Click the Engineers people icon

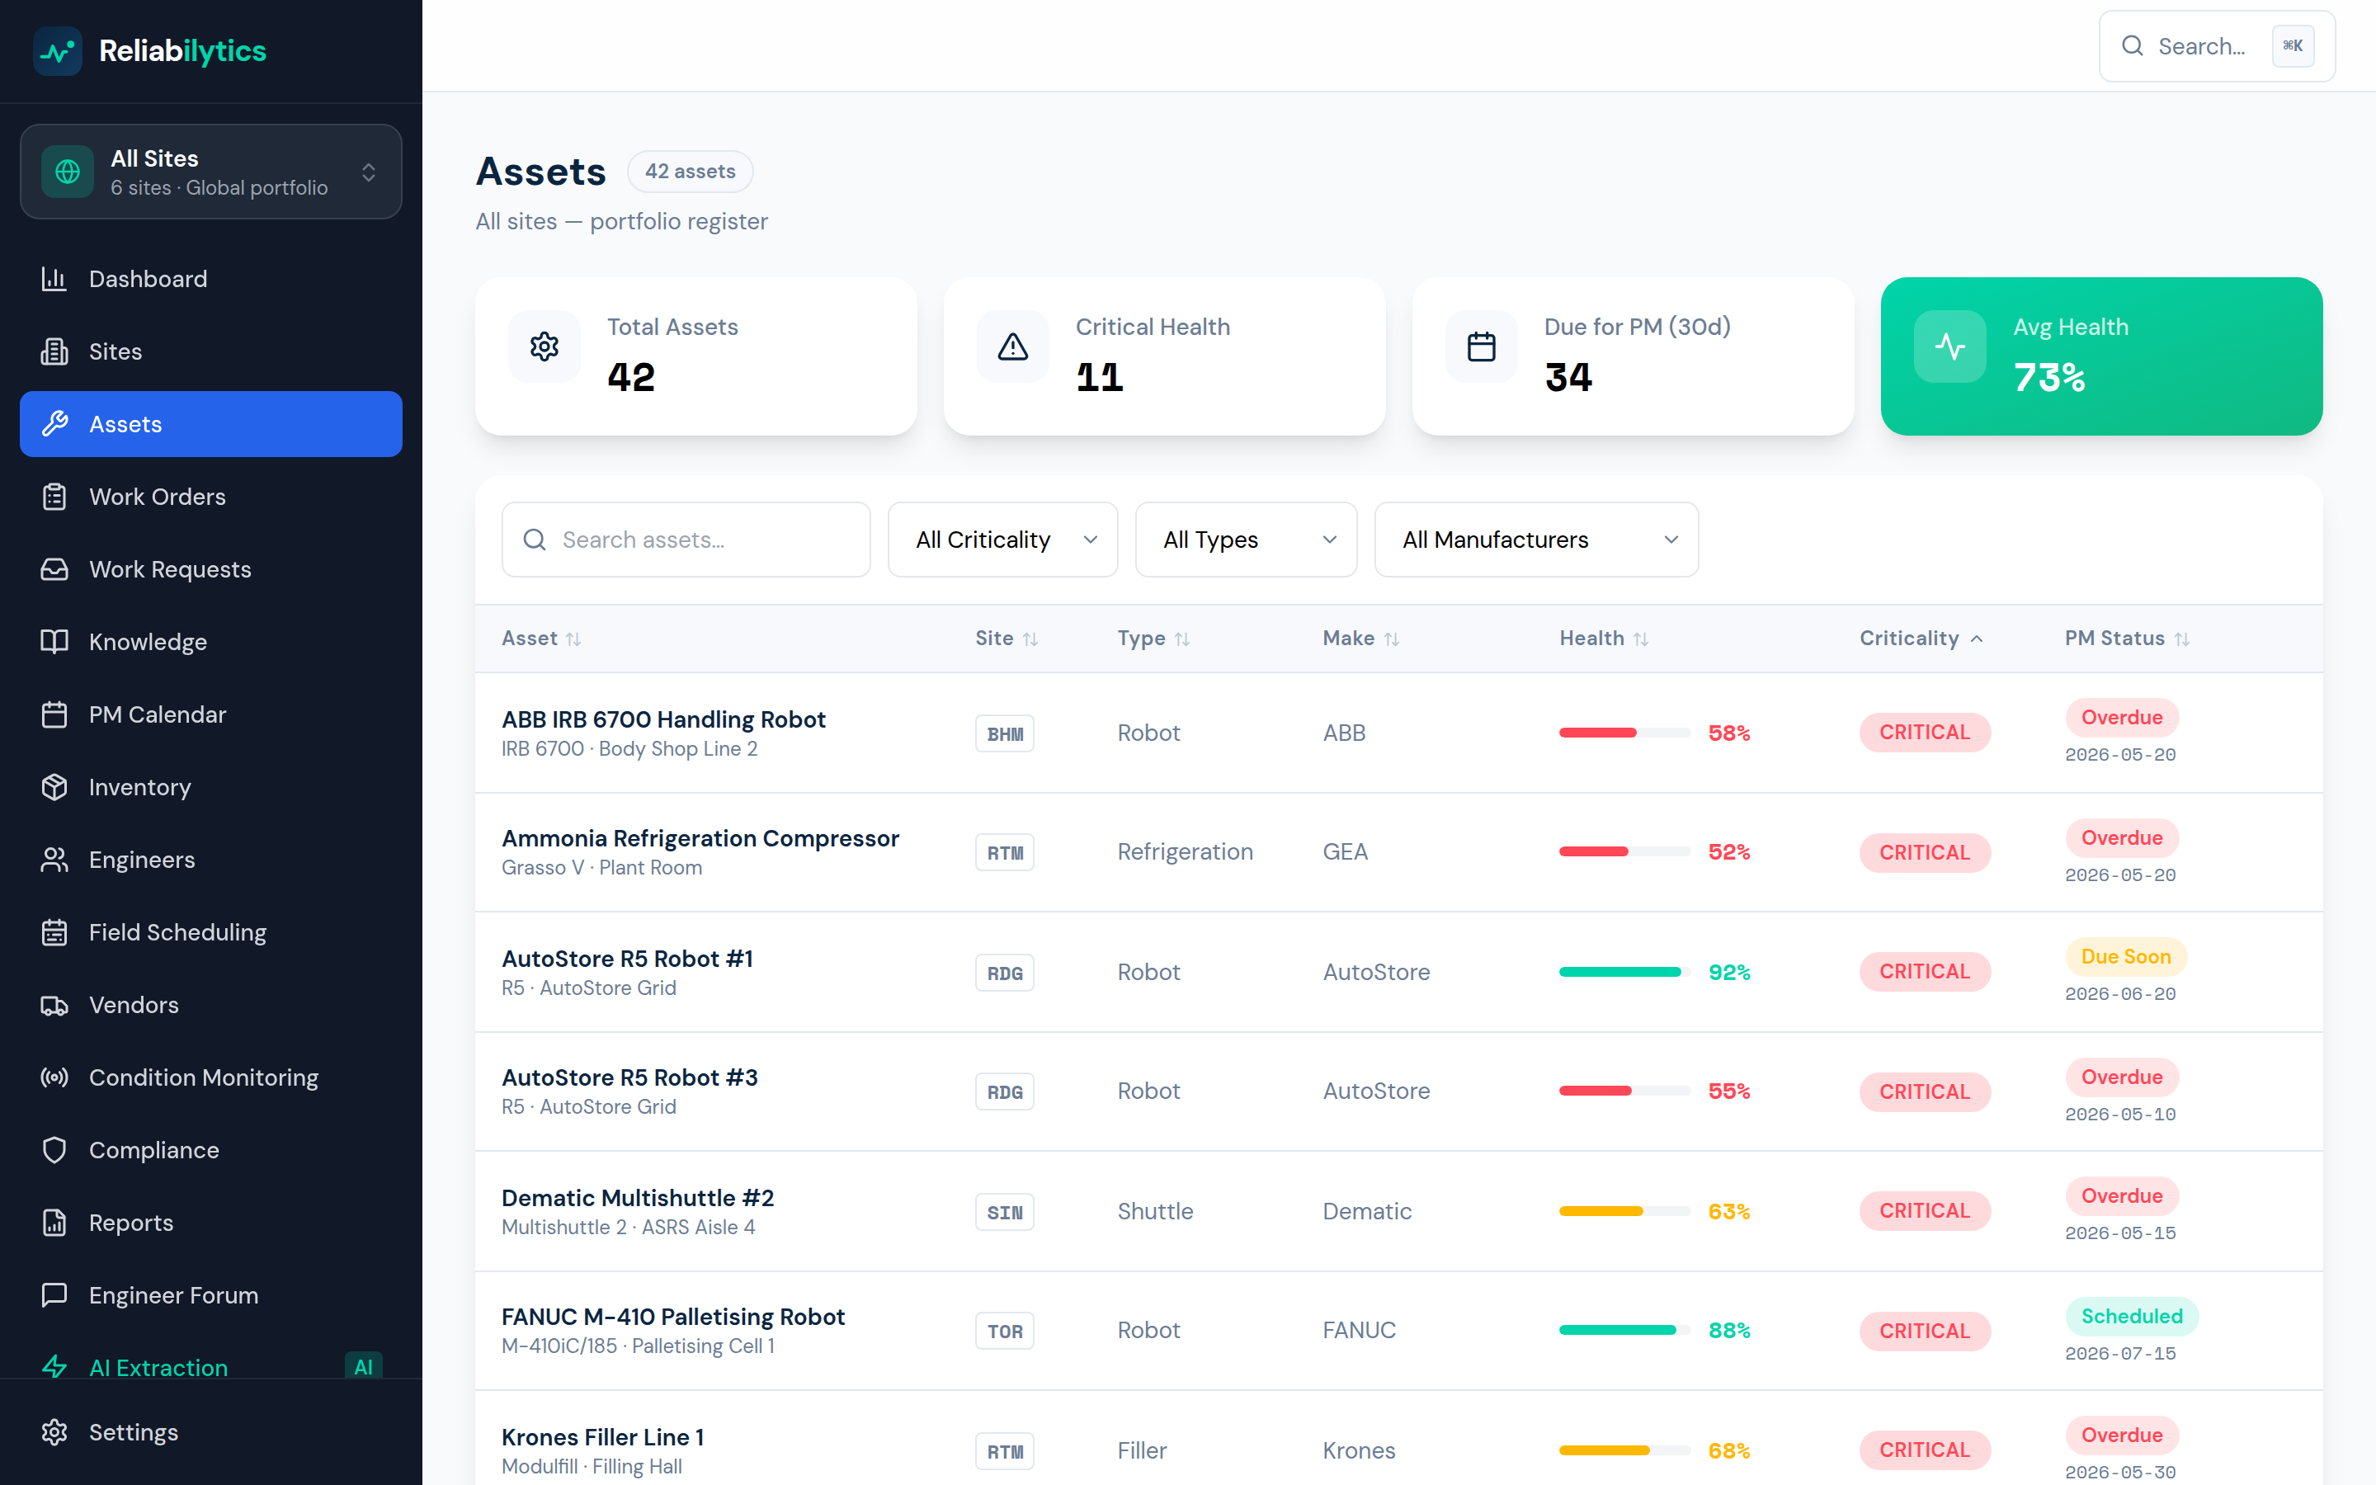pos(54,860)
